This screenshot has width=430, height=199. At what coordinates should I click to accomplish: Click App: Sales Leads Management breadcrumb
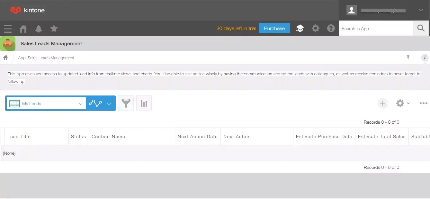tap(46, 58)
